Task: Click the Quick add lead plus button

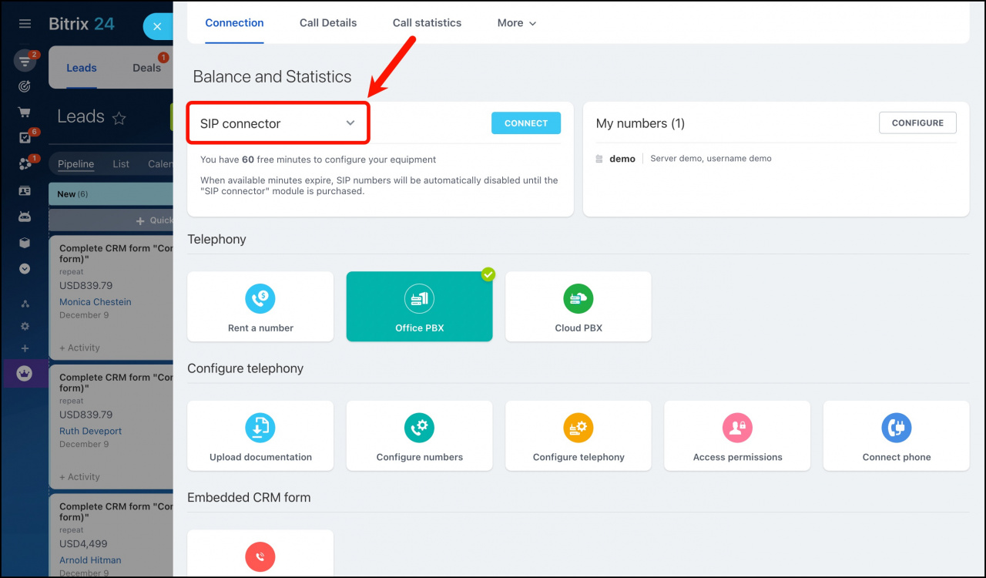Action: point(140,221)
